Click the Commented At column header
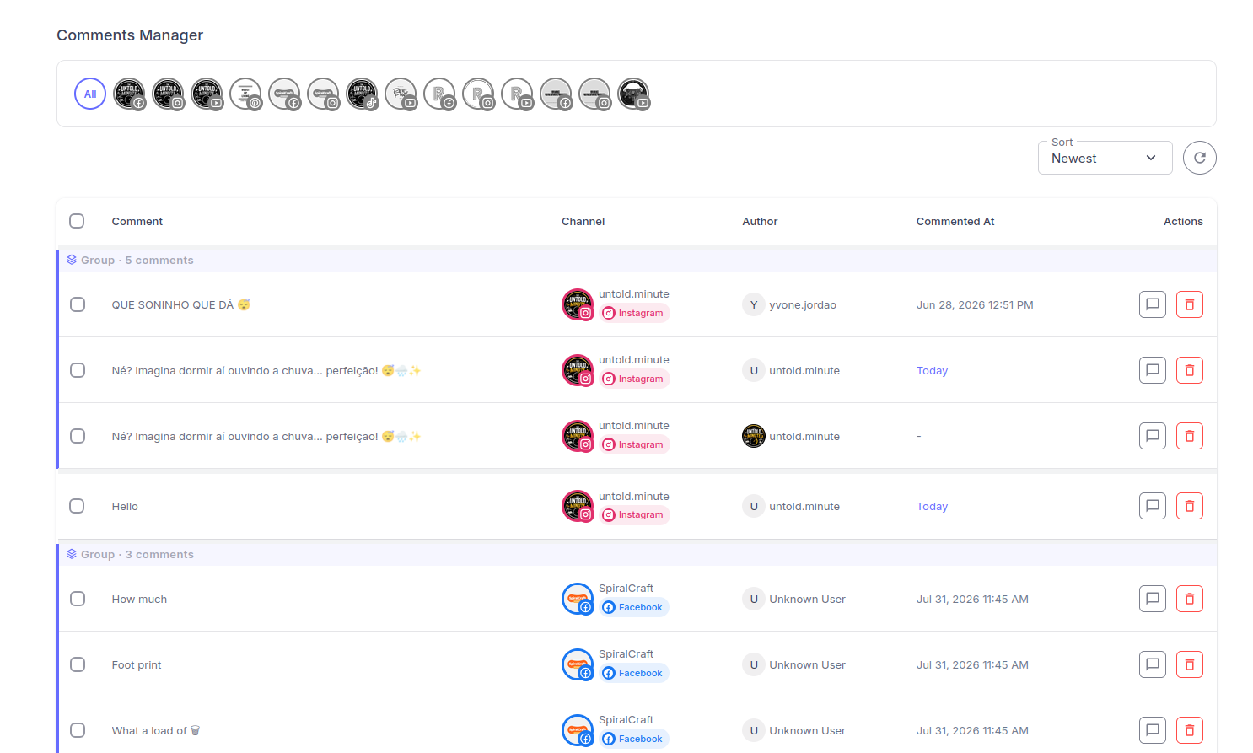1253x753 pixels. pyautogui.click(x=955, y=221)
